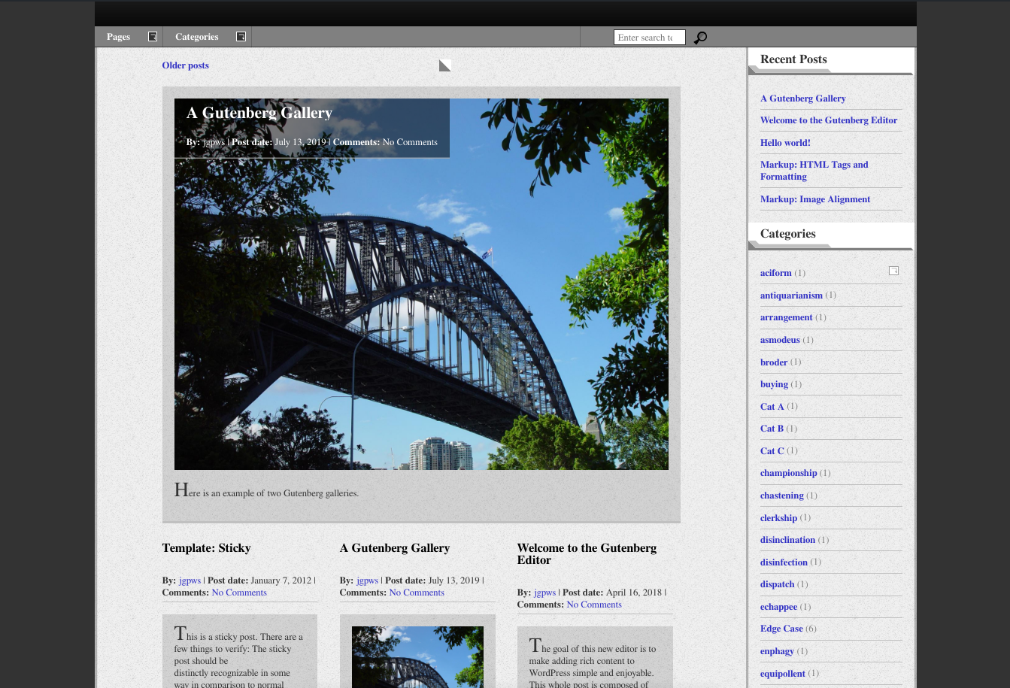The width and height of the screenshot is (1010, 688).
Task: Open featured post title A Gutenberg Gallery
Action: coord(259,113)
